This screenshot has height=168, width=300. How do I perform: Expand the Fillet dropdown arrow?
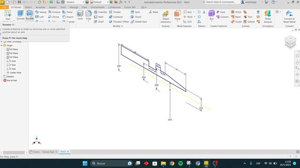coord(89,21)
